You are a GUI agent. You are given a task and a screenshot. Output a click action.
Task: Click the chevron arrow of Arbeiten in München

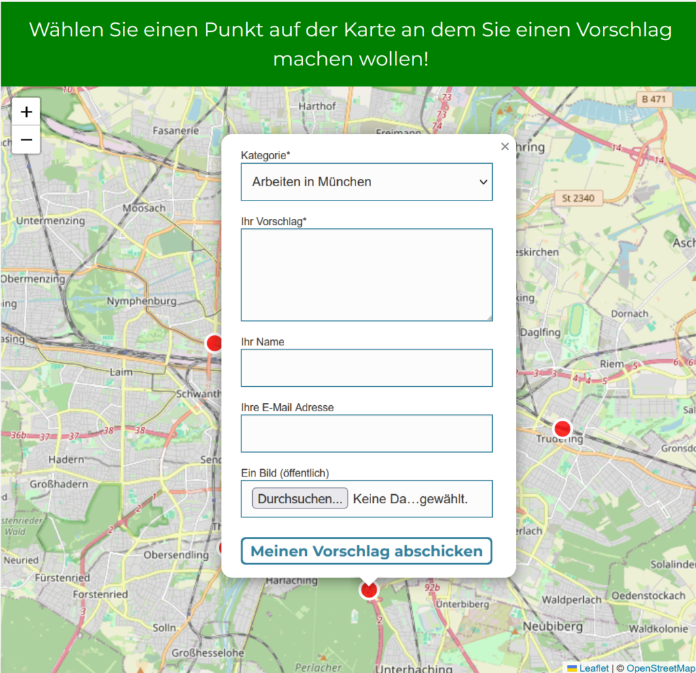tap(483, 182)
